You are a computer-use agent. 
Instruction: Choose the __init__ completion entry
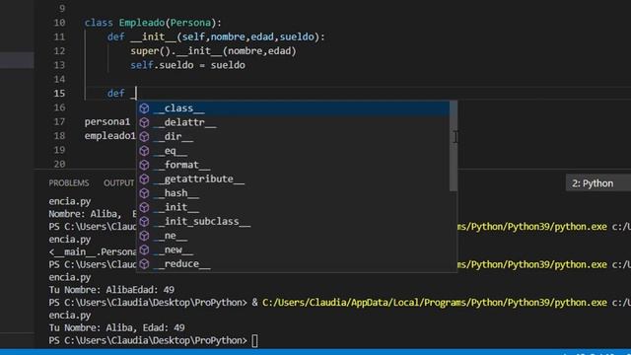(294, 207)
